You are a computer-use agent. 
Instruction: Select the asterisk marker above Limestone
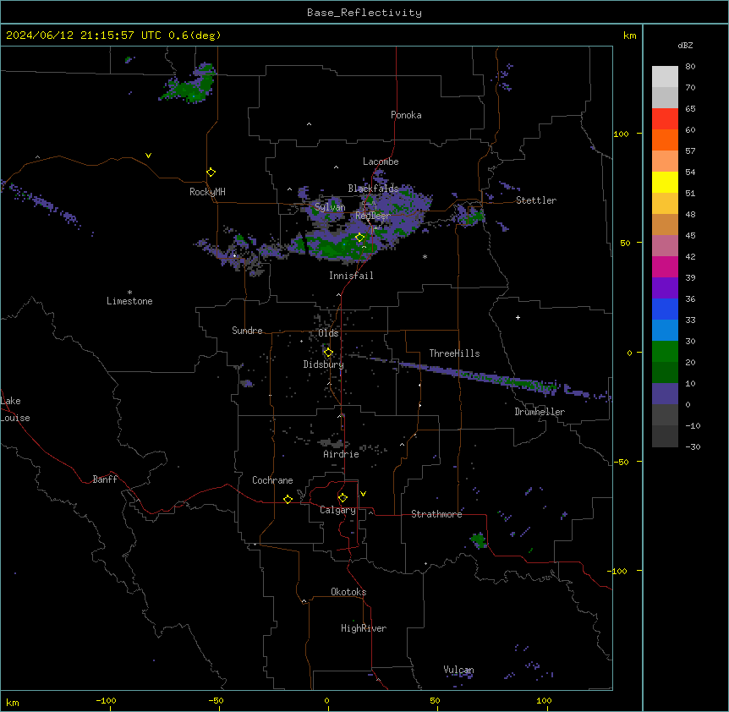(129, 293)
